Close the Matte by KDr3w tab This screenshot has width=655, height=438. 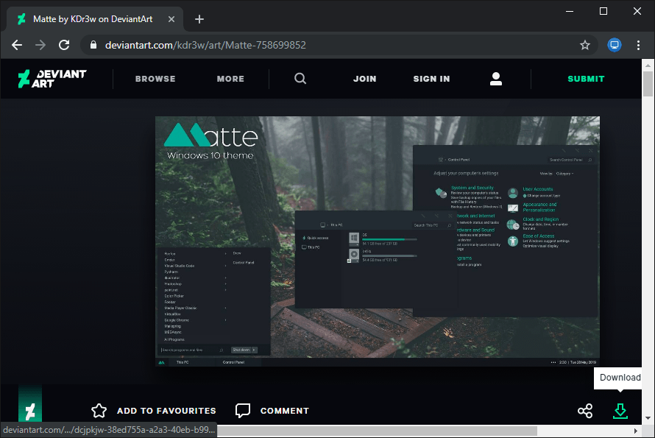click(171, 19)
